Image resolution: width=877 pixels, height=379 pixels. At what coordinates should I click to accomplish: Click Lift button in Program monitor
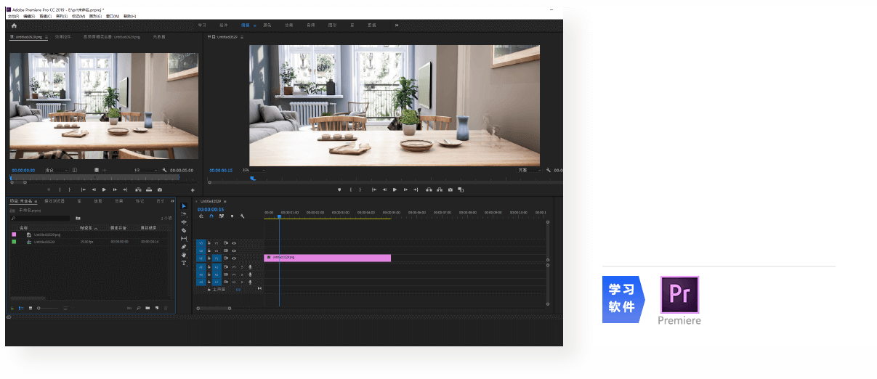pyautogui.click(x=429, y=189)
